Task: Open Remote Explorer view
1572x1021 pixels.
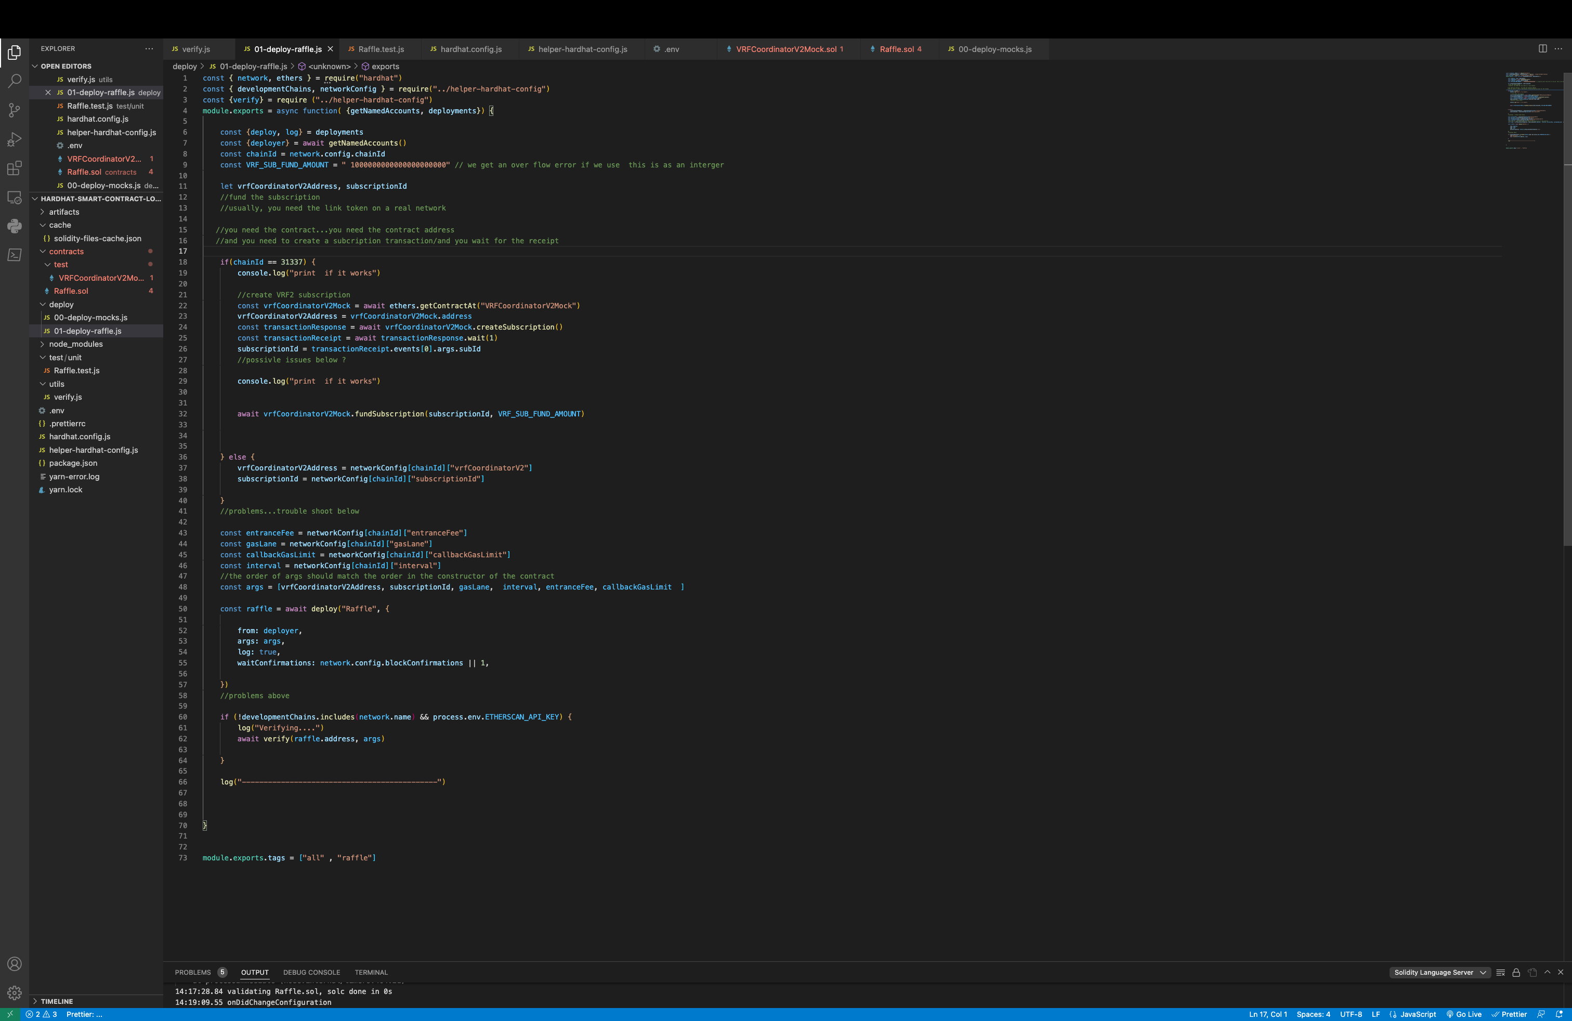Action: (14, 197)
